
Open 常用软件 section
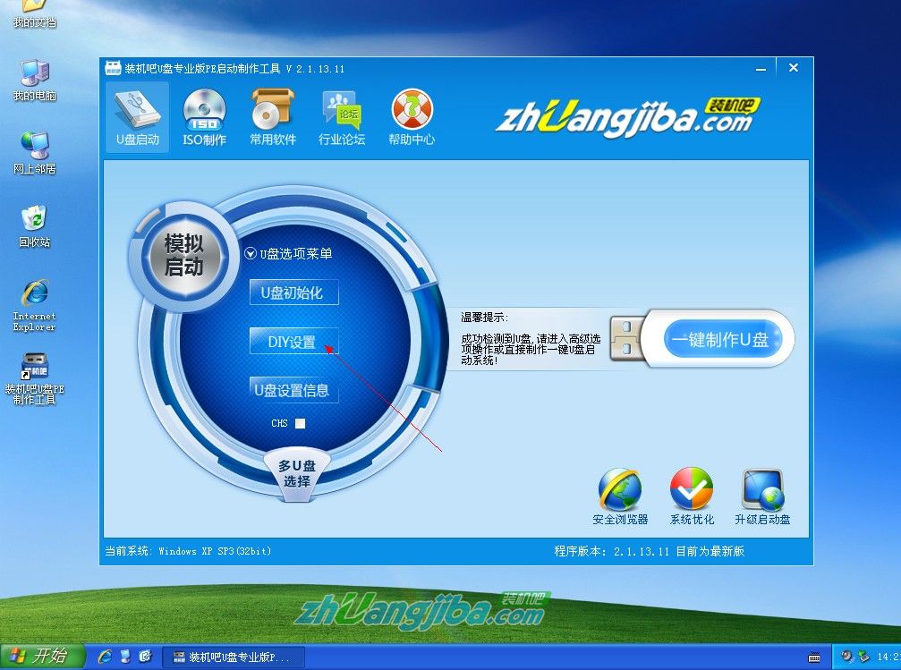click(x=272, y=116)
